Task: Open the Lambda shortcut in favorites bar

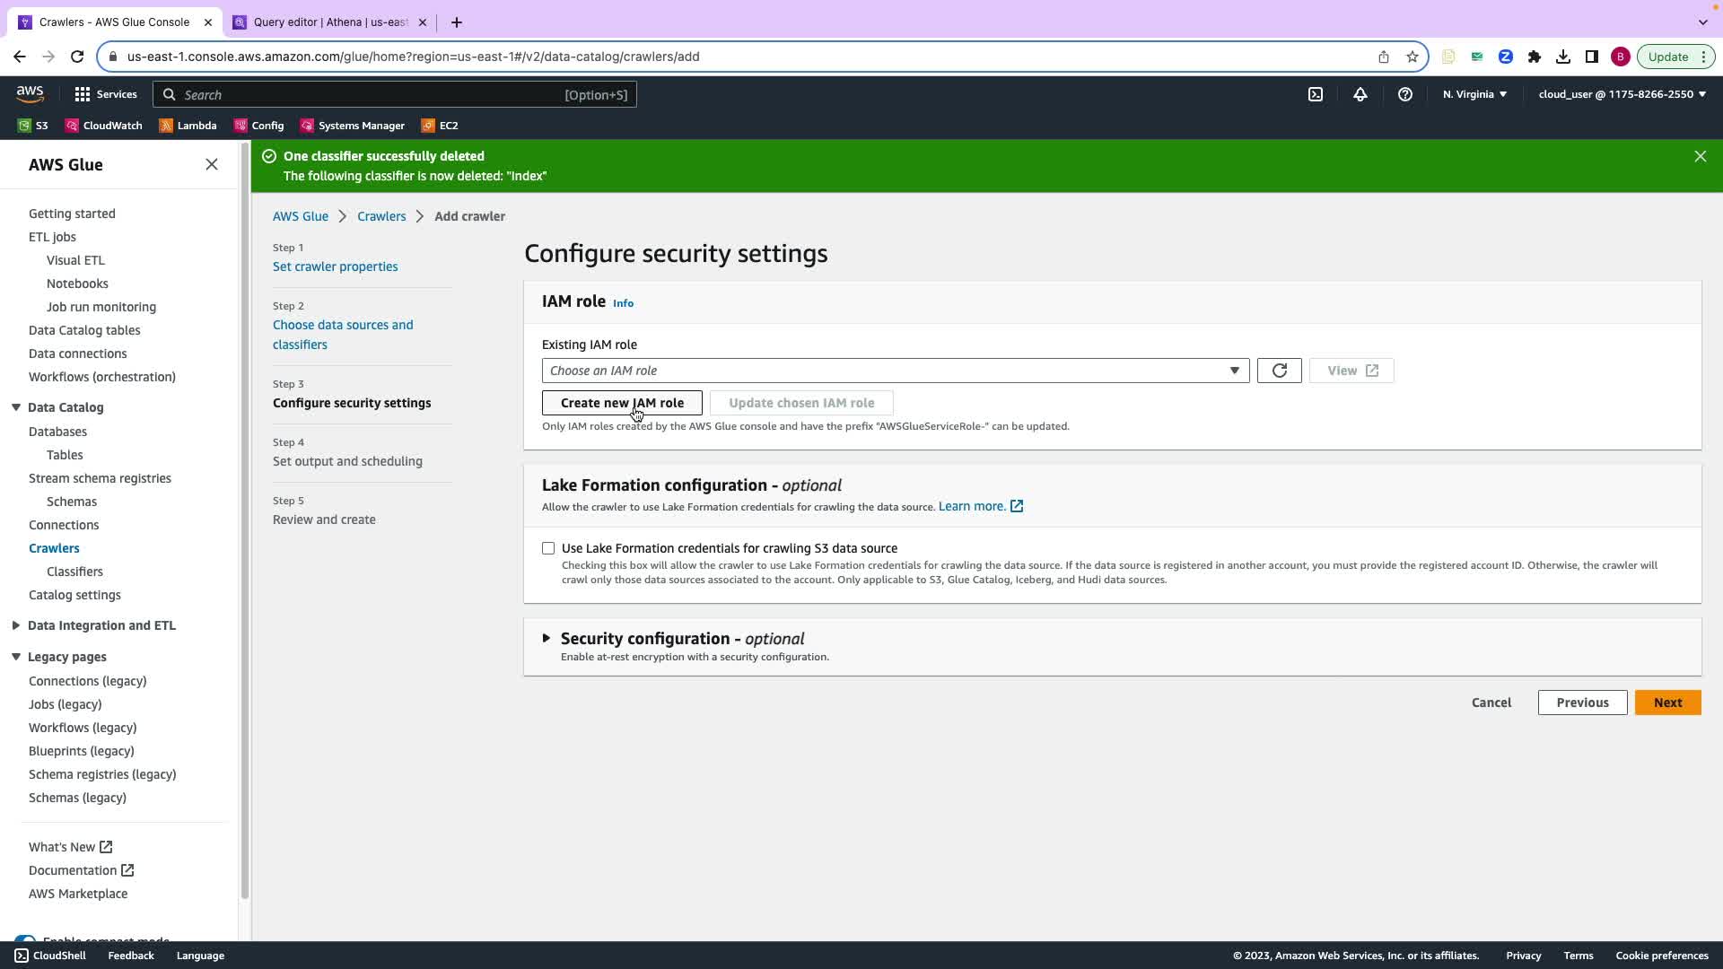Action: [x=188, y=126]
